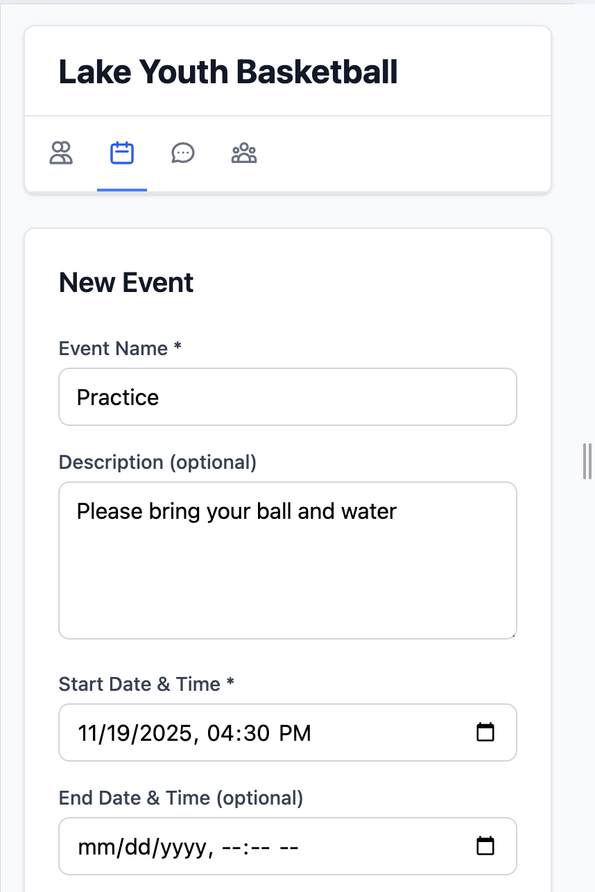The height and width of the screenshot is (892, 595).
Task: Click the textarea resize grip on Description box
Action: click(x=513, y=635)
